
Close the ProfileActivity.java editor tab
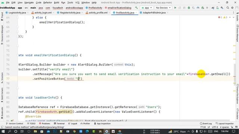click(x=136, y=13)
